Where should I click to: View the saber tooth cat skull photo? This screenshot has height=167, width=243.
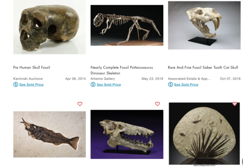point(204,25)
